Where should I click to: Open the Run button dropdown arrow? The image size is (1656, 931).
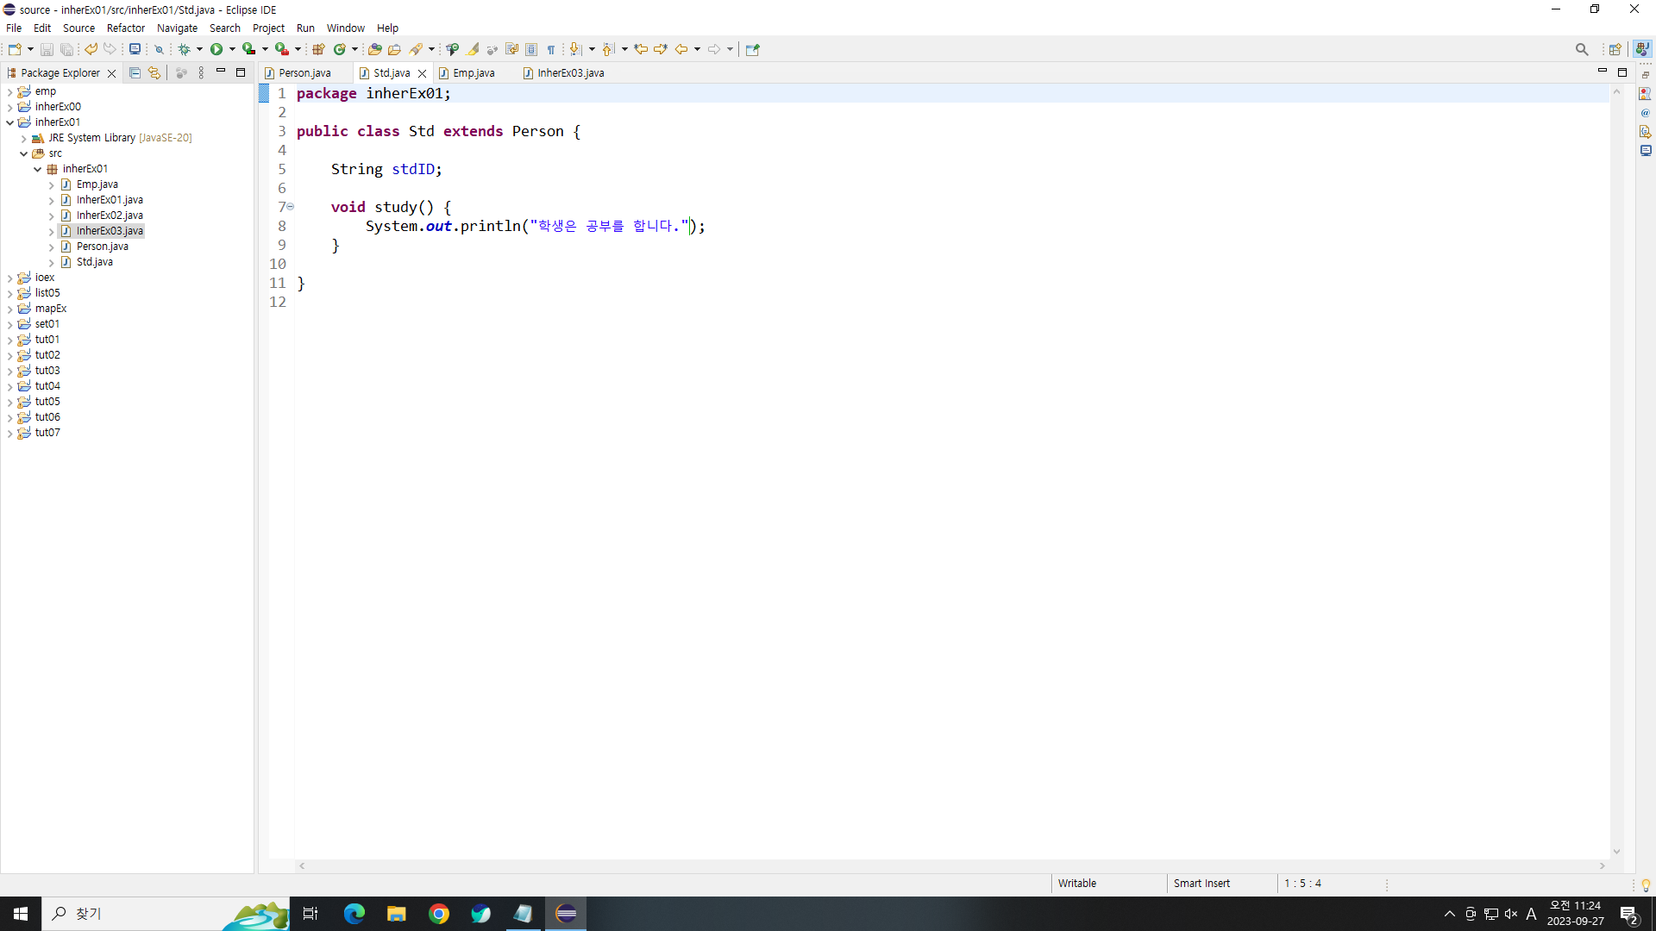(x=232, y=49)
